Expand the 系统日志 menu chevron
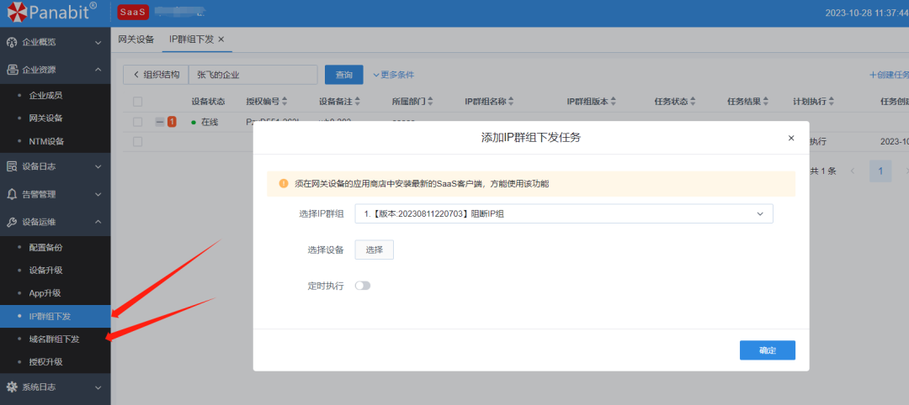 (98, 387)
